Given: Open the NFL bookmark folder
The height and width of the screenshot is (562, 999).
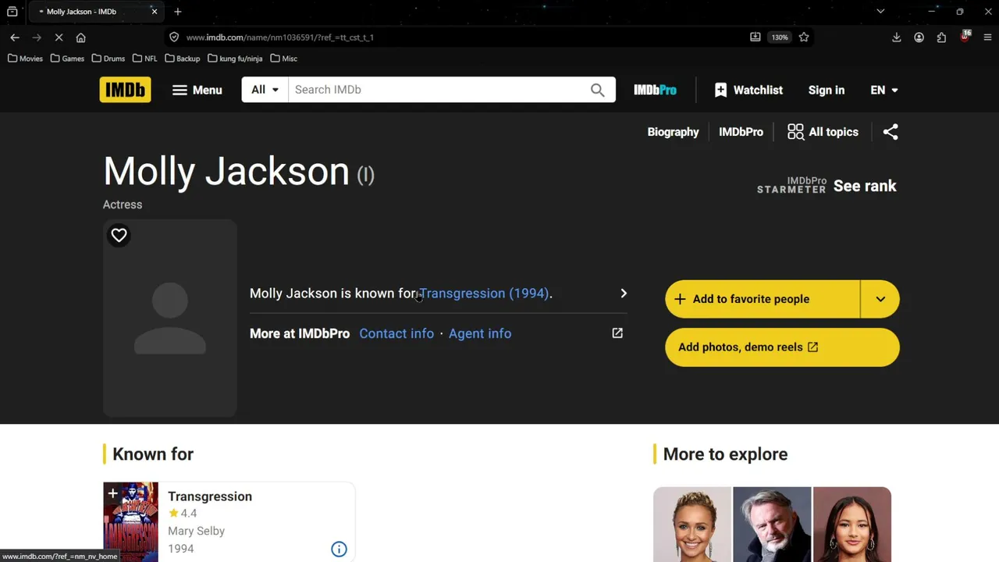Looking at the screenshot, I should [x=145, y=59].
